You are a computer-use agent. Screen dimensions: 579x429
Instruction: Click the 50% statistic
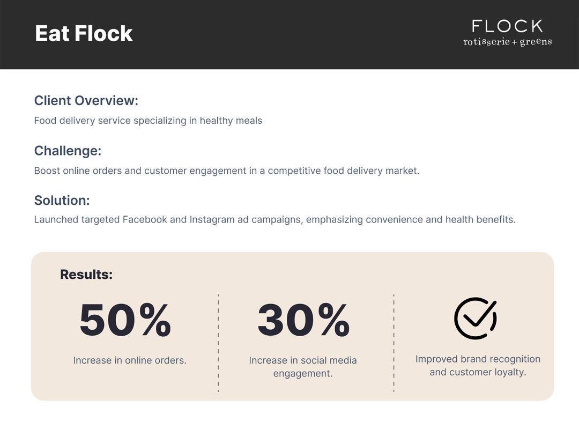coord(125,320)
